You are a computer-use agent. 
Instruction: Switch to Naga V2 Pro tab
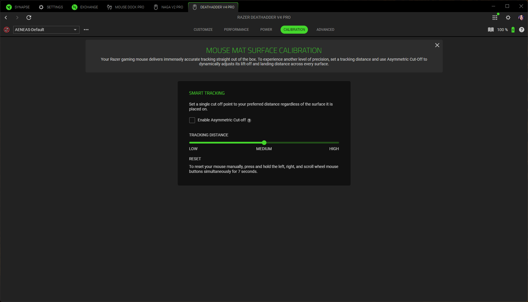pyautogui.click(x=169, y=7)
